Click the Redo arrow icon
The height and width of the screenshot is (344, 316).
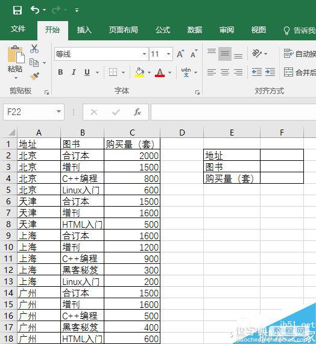pyautogui.click(x=57, y=10)
